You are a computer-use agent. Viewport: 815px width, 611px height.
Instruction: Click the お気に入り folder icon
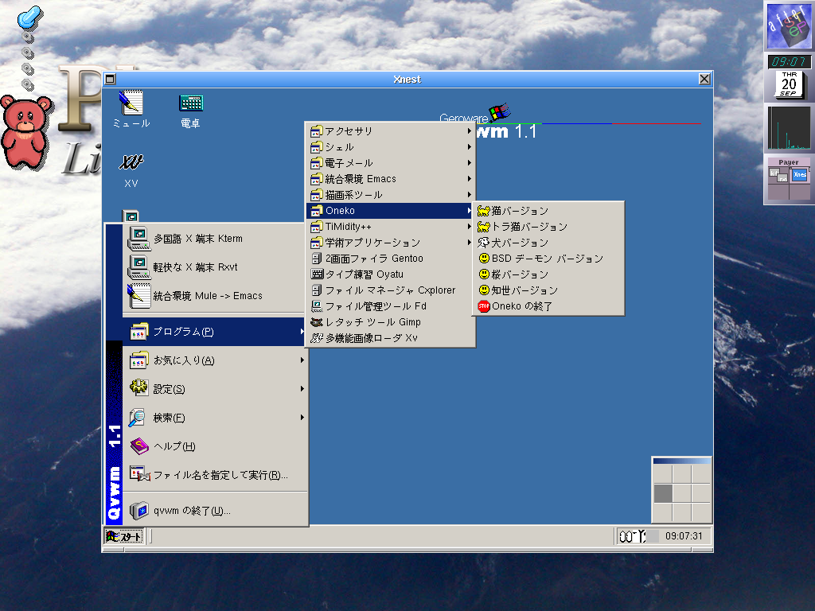[138, 360]
